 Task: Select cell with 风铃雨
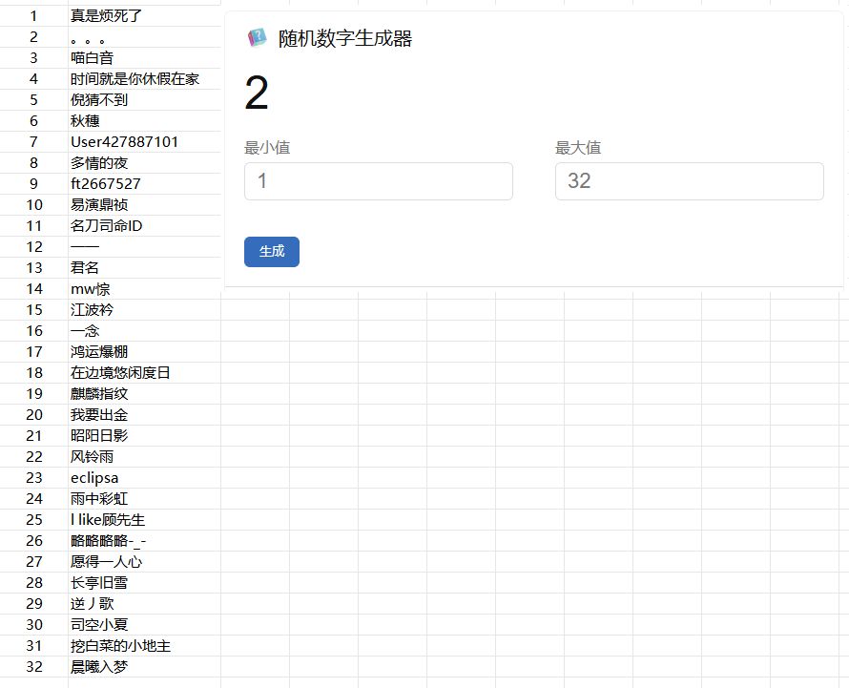145,457
